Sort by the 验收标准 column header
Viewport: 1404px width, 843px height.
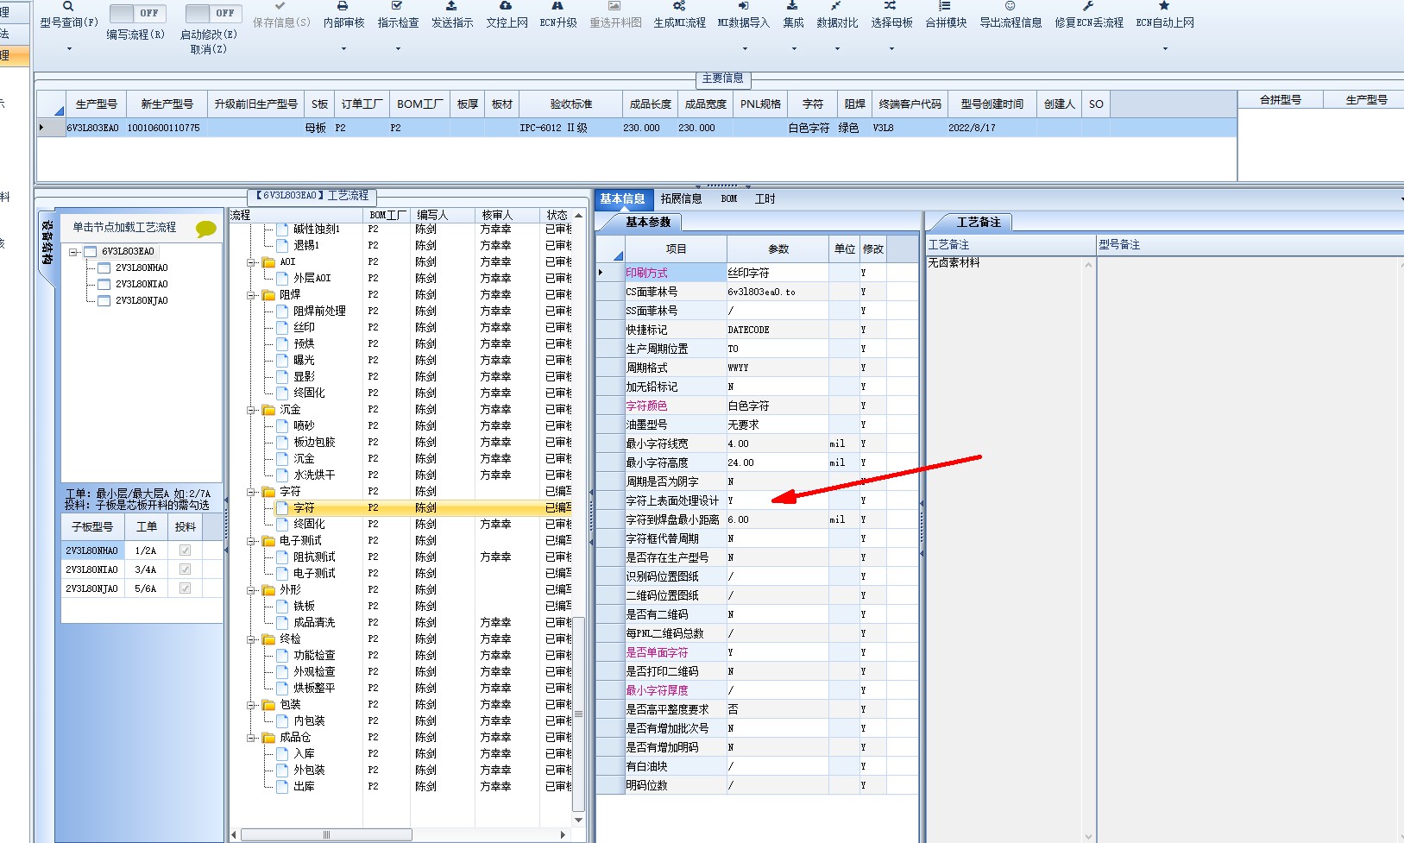click(571, 104)
